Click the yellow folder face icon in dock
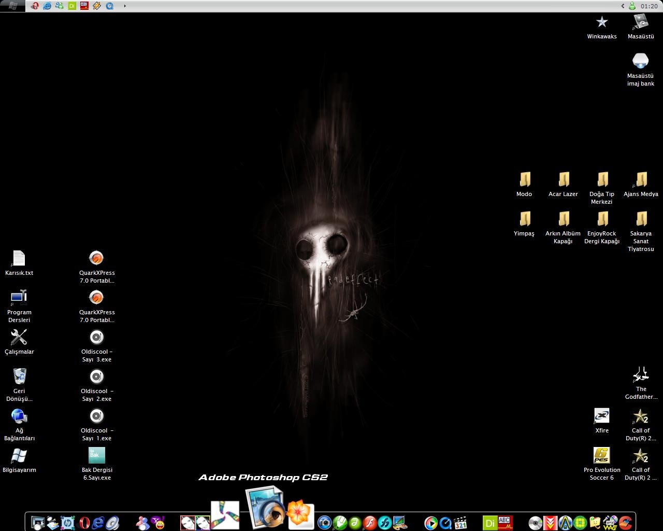The height and width of the screenshot is (531, 663). (595, 523)
